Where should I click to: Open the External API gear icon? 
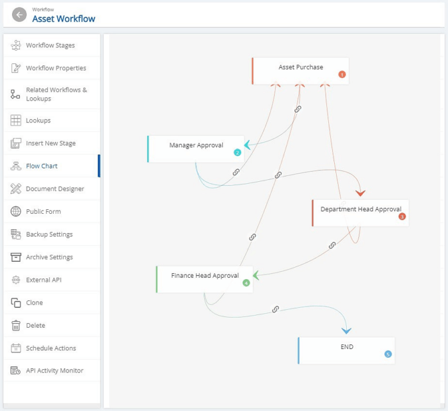coord(16,280)
